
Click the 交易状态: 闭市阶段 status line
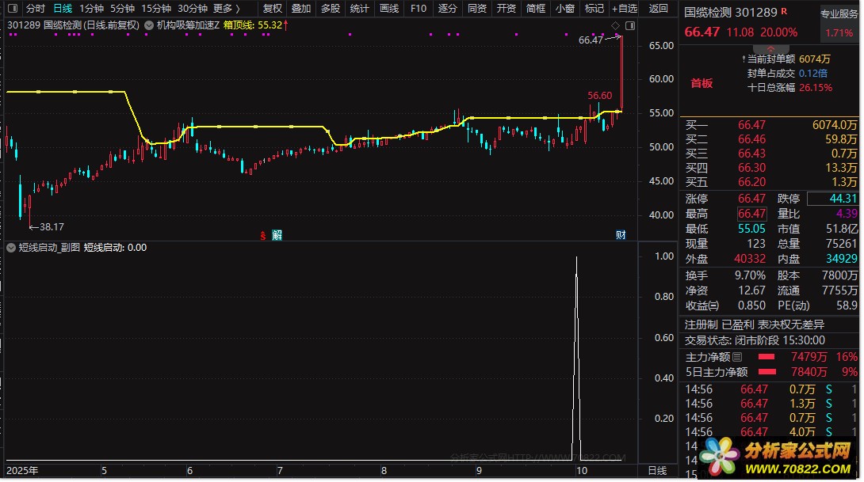coord(755,340)
